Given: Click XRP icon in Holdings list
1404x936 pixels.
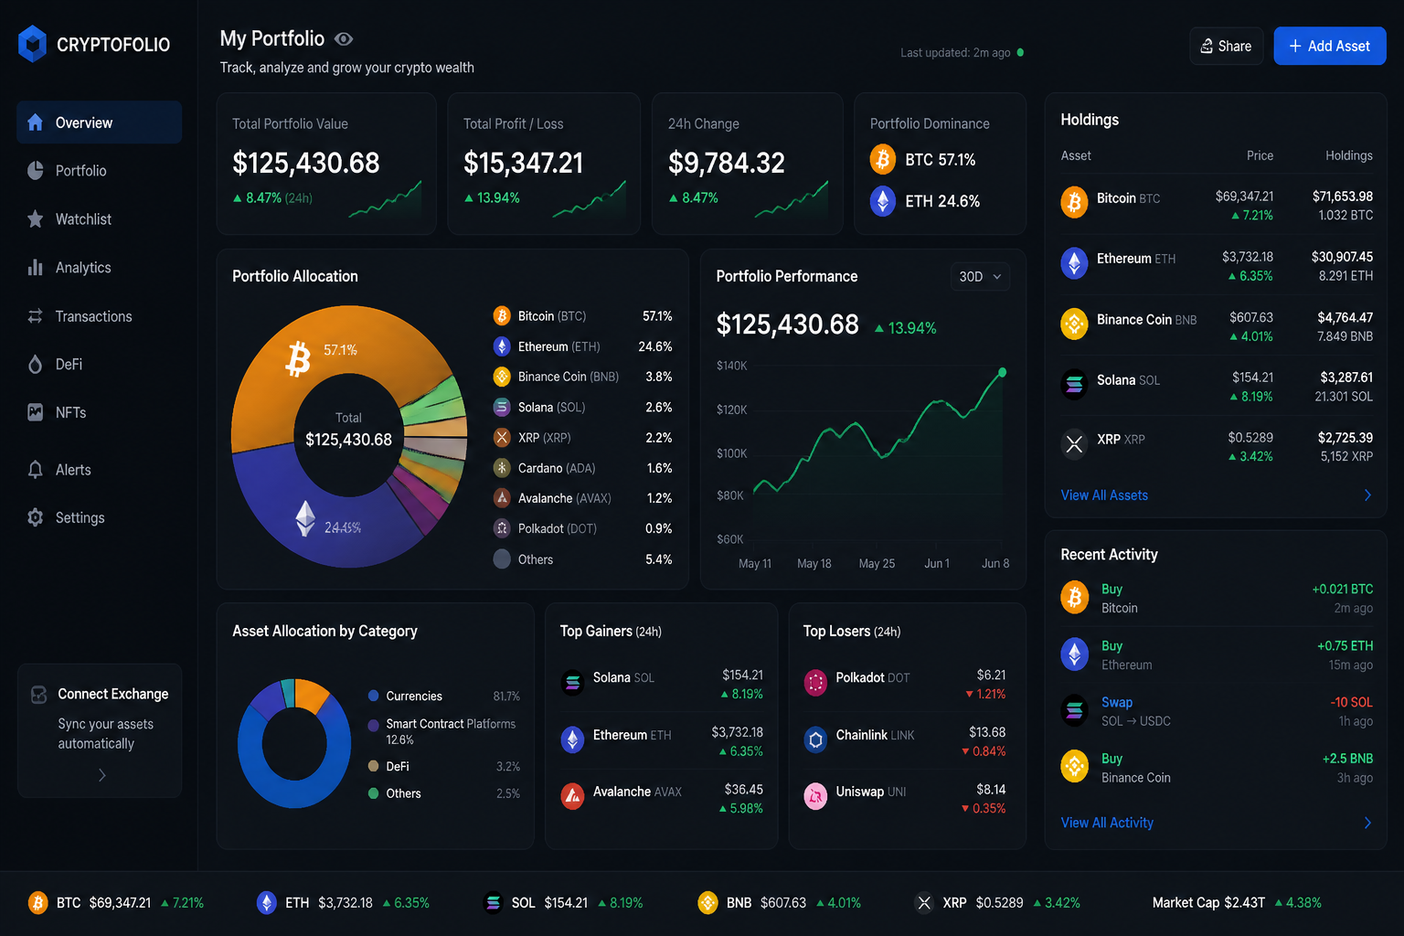Looking at the screenshot, I should [x=1074, y=443].
